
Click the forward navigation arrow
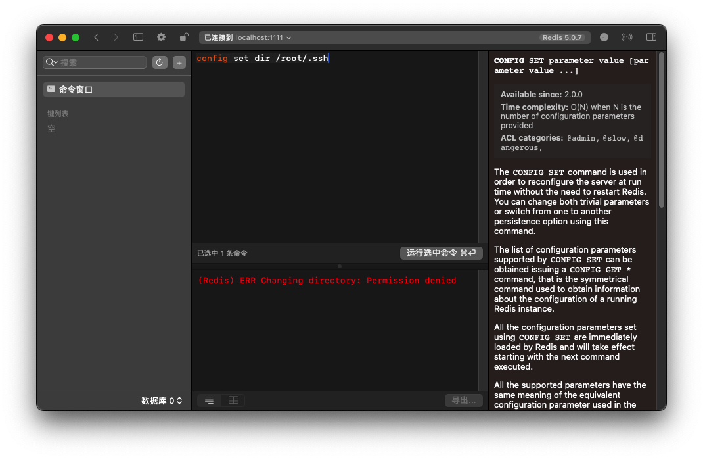116,37
